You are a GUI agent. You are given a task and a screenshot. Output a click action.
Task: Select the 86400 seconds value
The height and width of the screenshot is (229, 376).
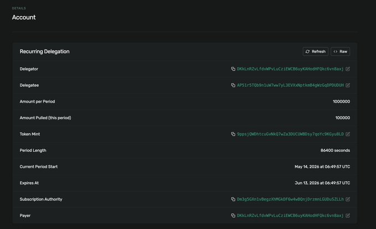click(335, 150)
